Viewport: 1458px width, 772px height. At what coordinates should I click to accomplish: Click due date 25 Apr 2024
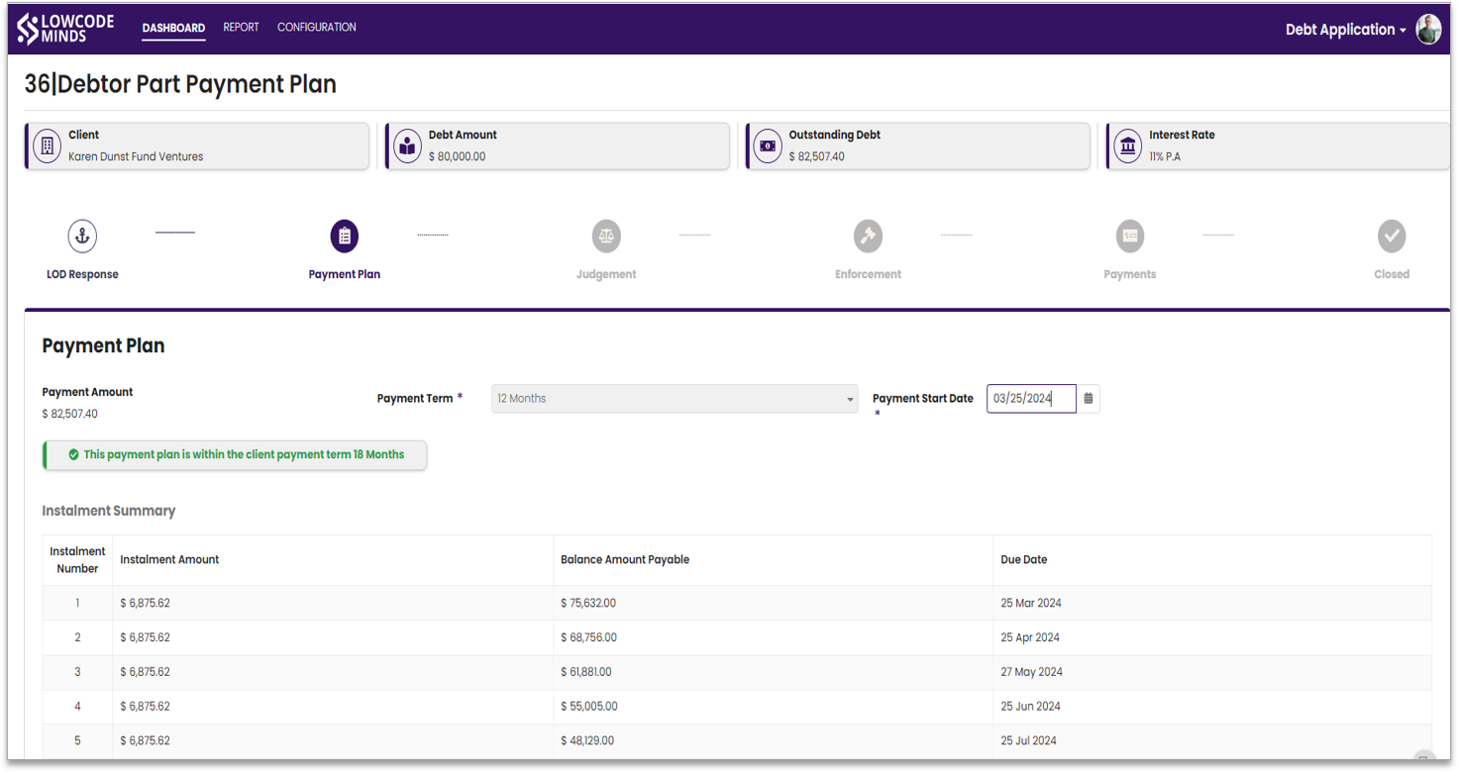(1030, 637)
